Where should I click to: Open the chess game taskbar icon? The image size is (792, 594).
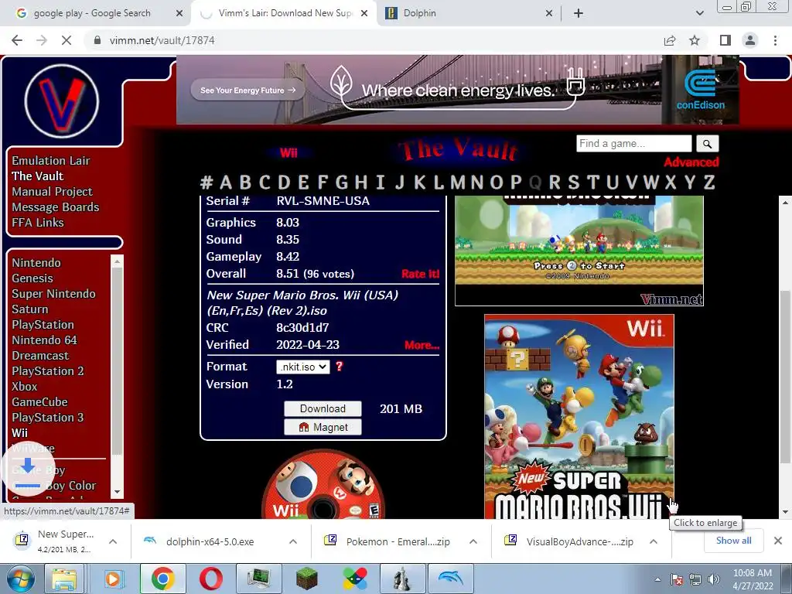402,579
